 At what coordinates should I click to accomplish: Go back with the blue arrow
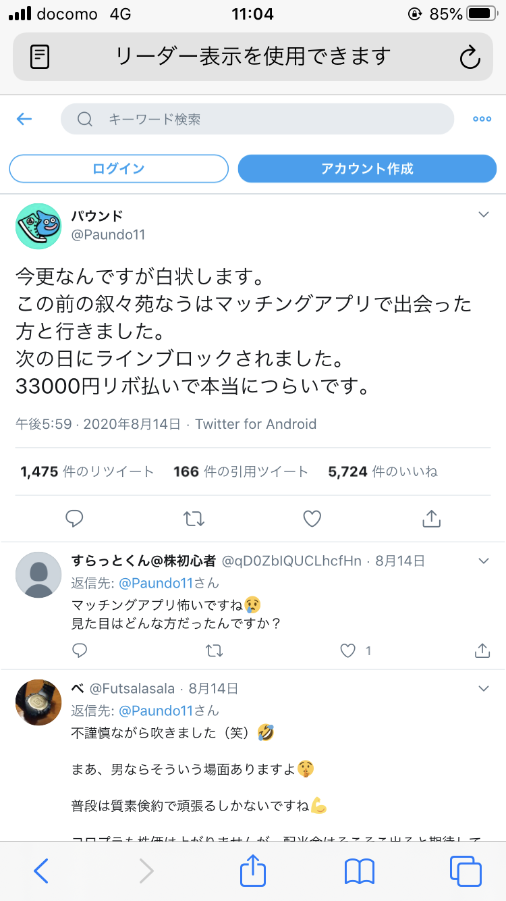(x=24, y=120)
